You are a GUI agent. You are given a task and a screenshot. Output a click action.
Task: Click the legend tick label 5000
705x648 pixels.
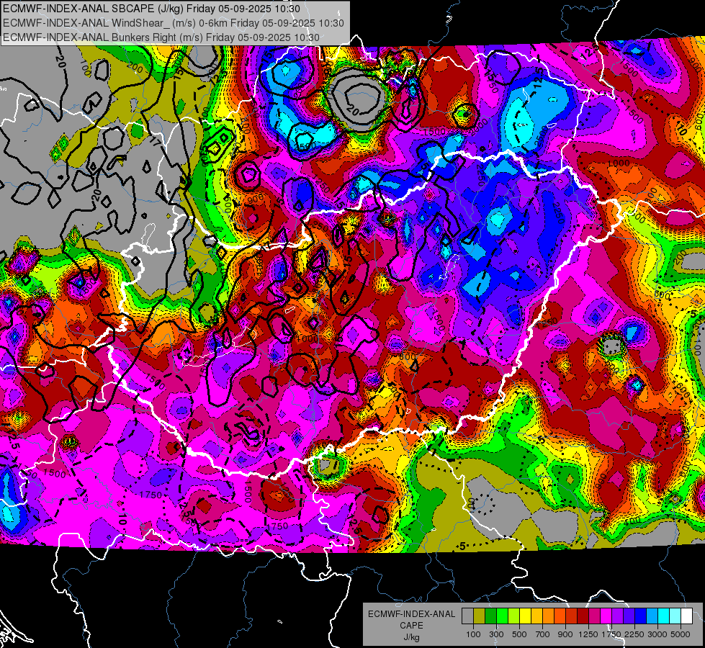coord(681,634)
